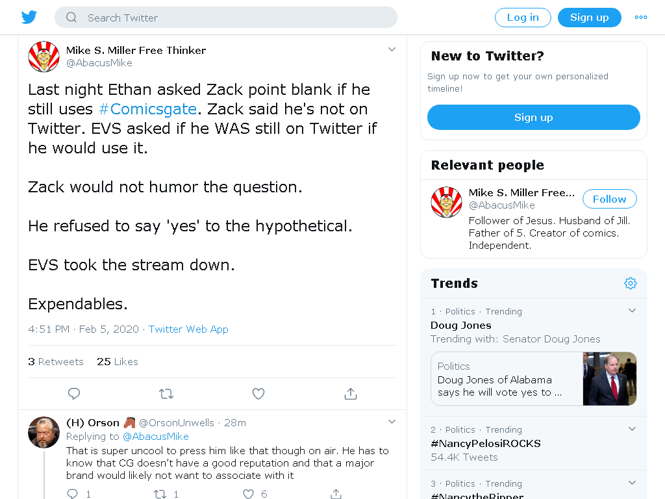Like the main tweet with heart icon

tap(258, 394)
